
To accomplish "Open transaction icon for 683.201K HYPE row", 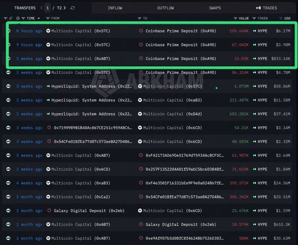I will pyautogui.click(x=8, y=114).
